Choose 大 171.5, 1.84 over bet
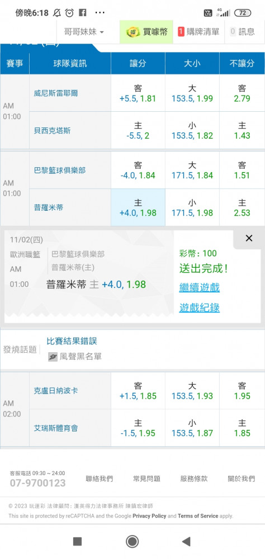The image size is (265, 559). [192, 170]
